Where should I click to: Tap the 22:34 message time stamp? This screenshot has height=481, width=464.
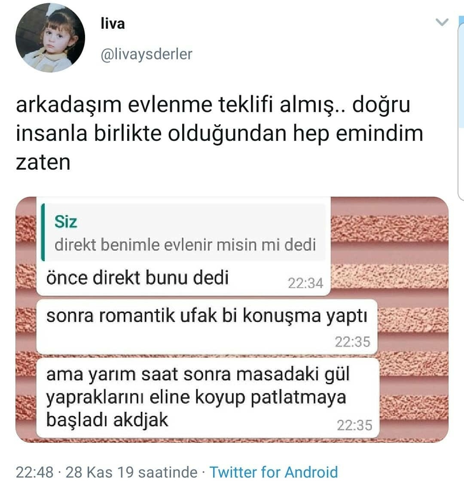pyautogui.click(x=305, y=283)
